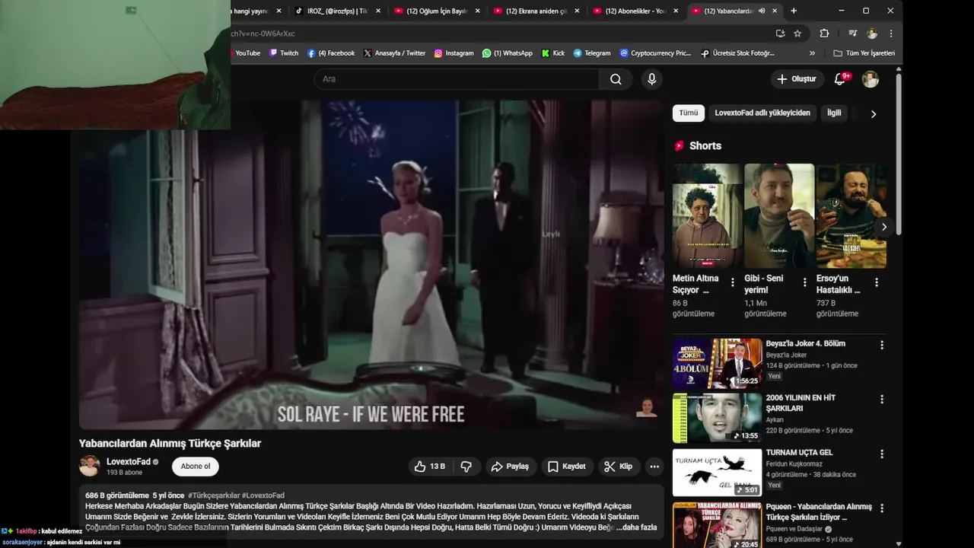Open Instagram bookmark
The image size is (974, 548).
click(x=454, y=53)
